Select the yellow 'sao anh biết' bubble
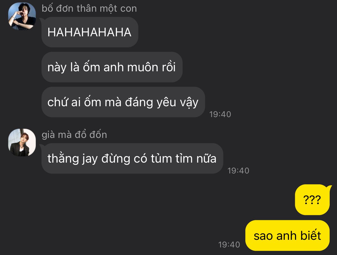The height and width of the screenshot is (255, 337). tap(287, 235)
